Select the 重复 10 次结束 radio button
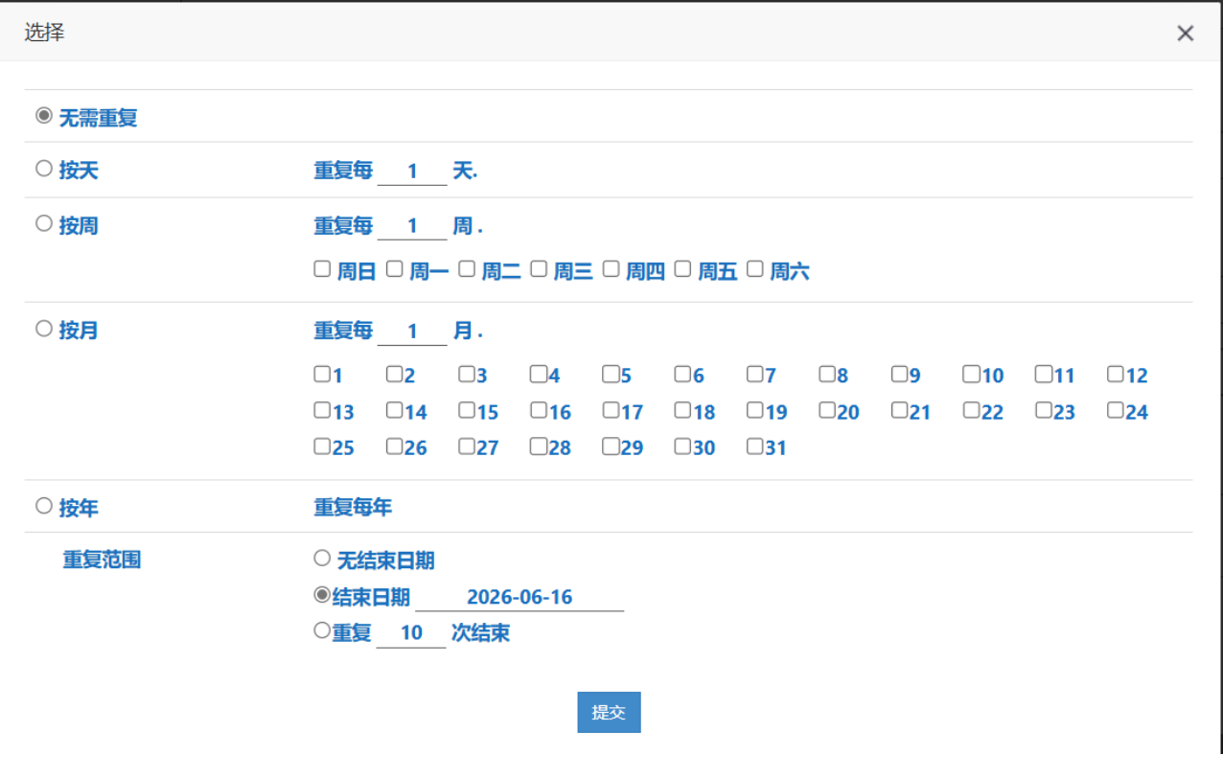Image resolution: width=1223 pixels, height=778 pixels. [x=322, y=630]
